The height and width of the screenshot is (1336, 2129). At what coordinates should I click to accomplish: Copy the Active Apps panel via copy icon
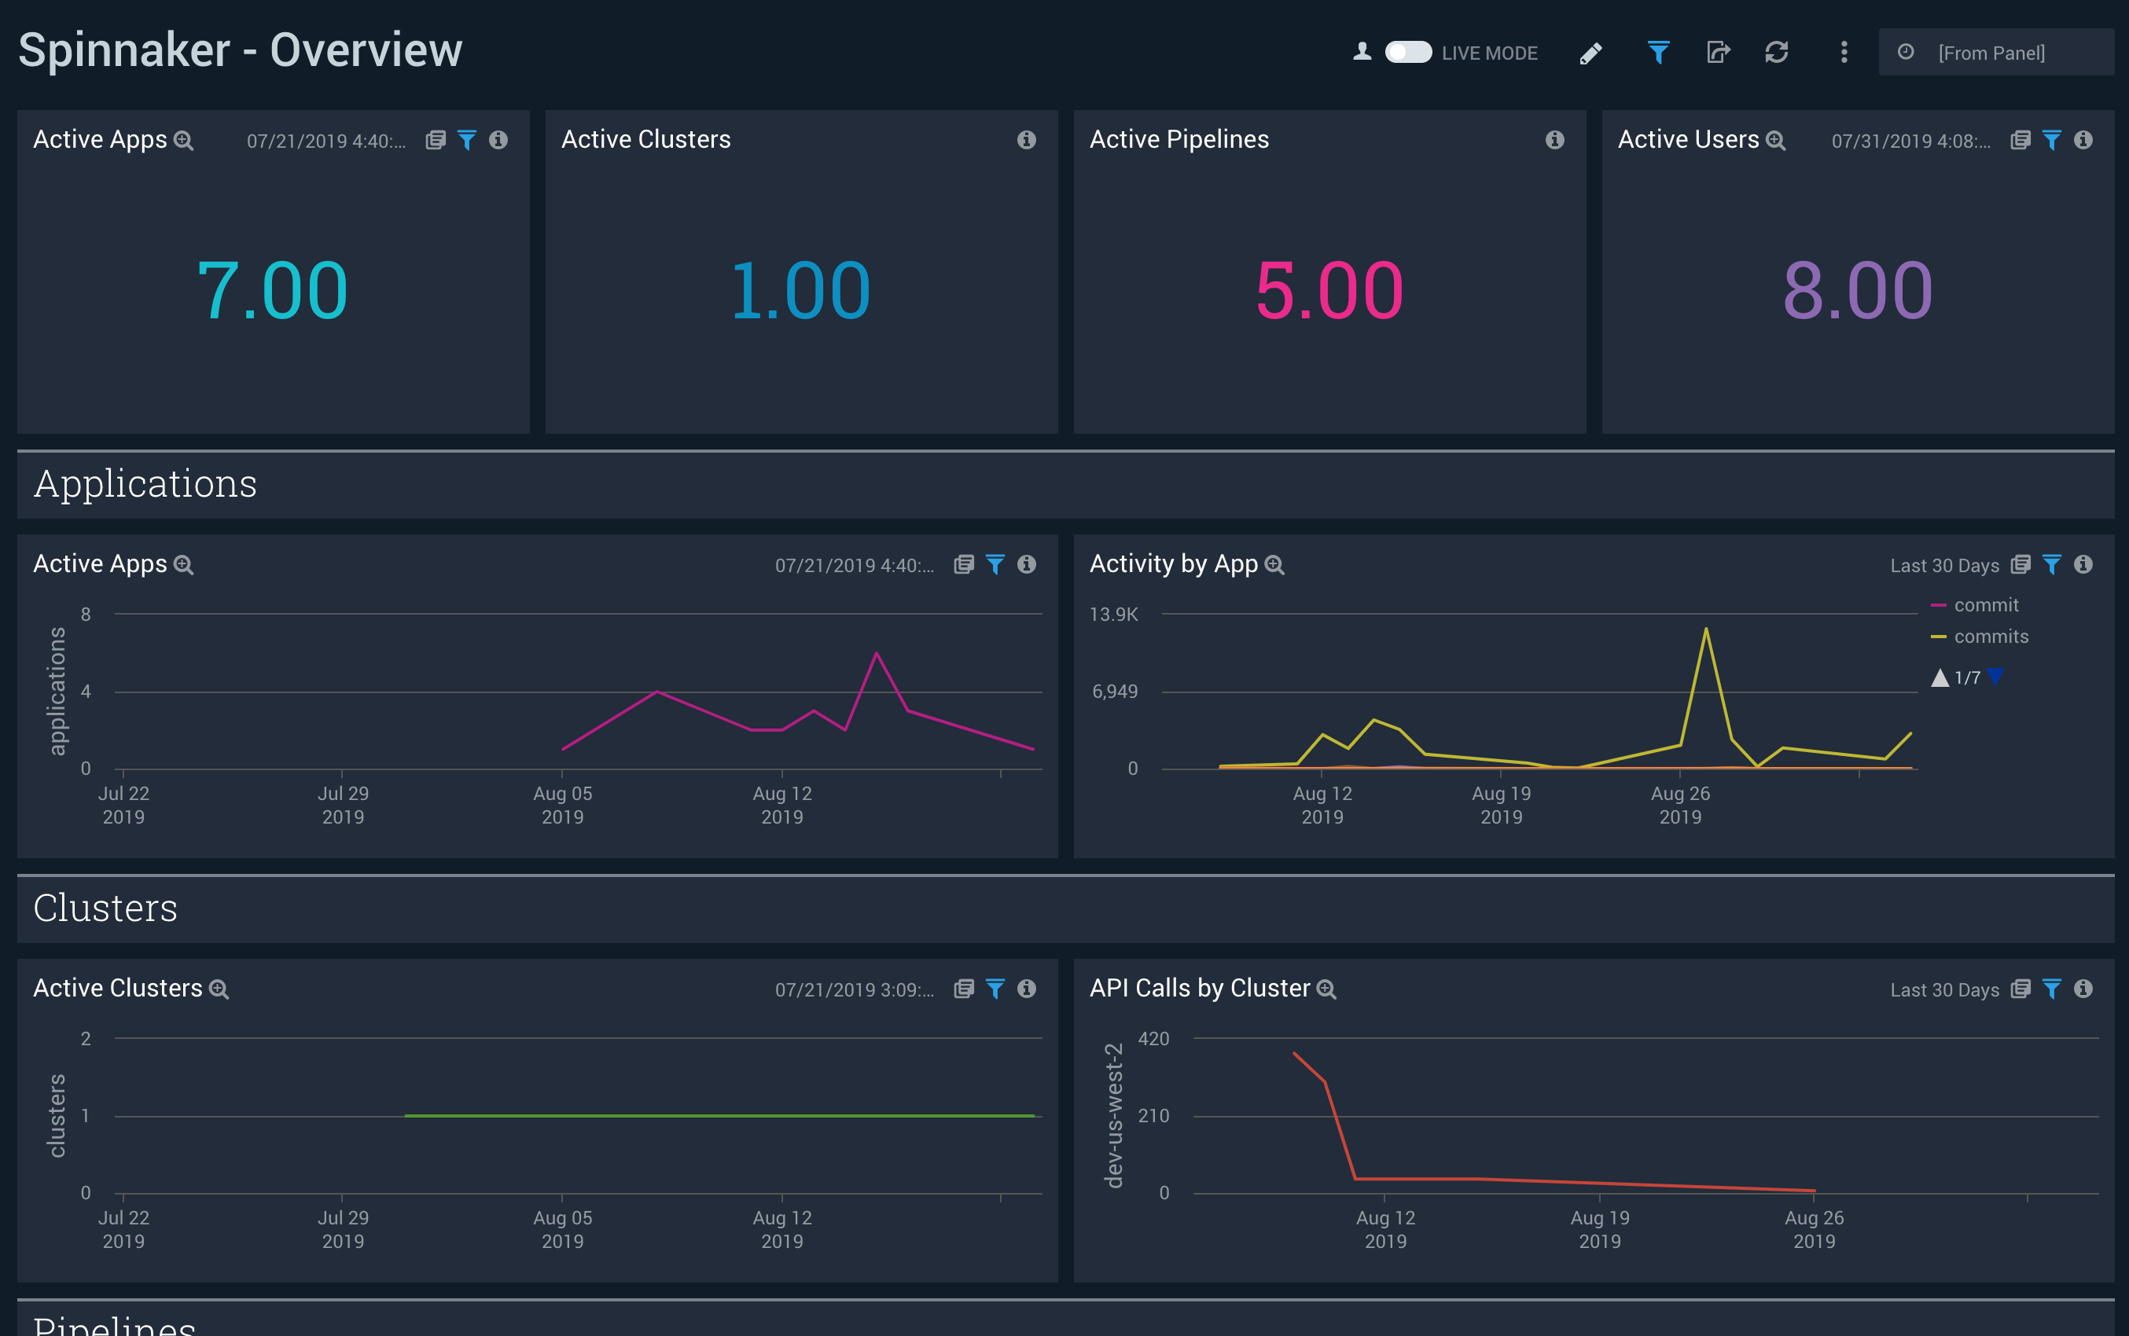pyautogui.click(x=435, y=140)
